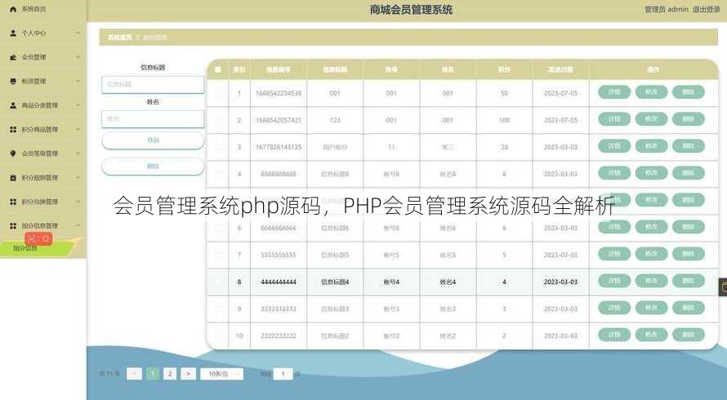This screenshot has width=727, height=400.
Task: Select page 1 in pagination
Action: tap(153, 374)
